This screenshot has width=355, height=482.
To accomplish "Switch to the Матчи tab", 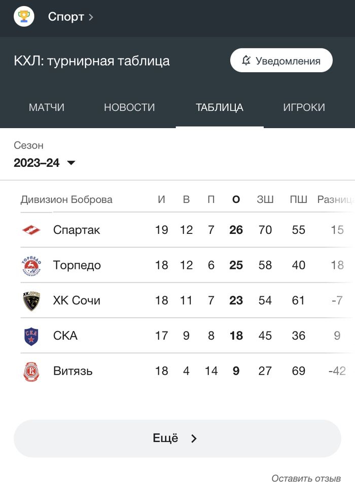I will (x=47, y=107).
